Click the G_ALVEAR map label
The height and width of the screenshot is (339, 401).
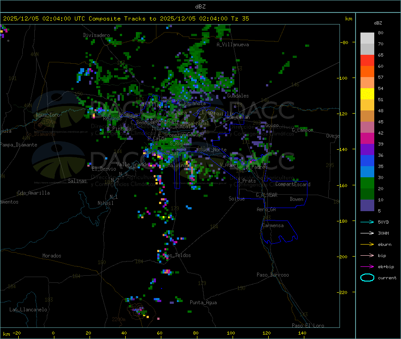click(x=266, y=195)
